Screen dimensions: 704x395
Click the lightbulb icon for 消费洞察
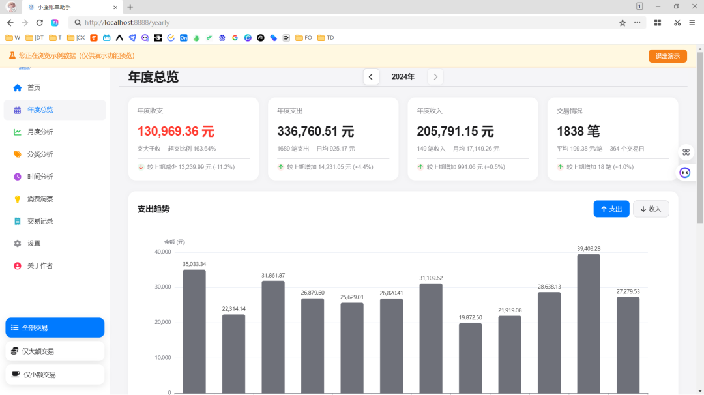[x=18, y=199]
